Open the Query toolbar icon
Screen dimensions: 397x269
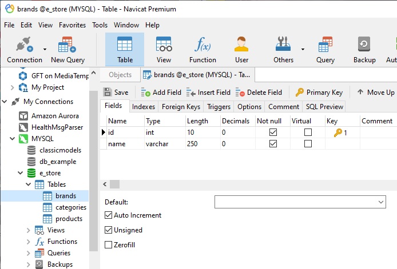[325, 50]
